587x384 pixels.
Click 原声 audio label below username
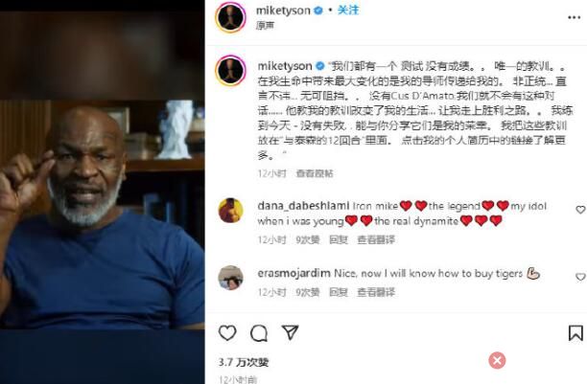pyautogui.click(x=265, y=25)
